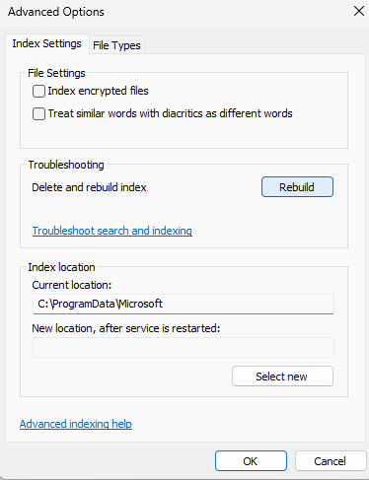The image size is (369, 480).
Task: Click the Rebuild button
Action: (x=297, y=187)
